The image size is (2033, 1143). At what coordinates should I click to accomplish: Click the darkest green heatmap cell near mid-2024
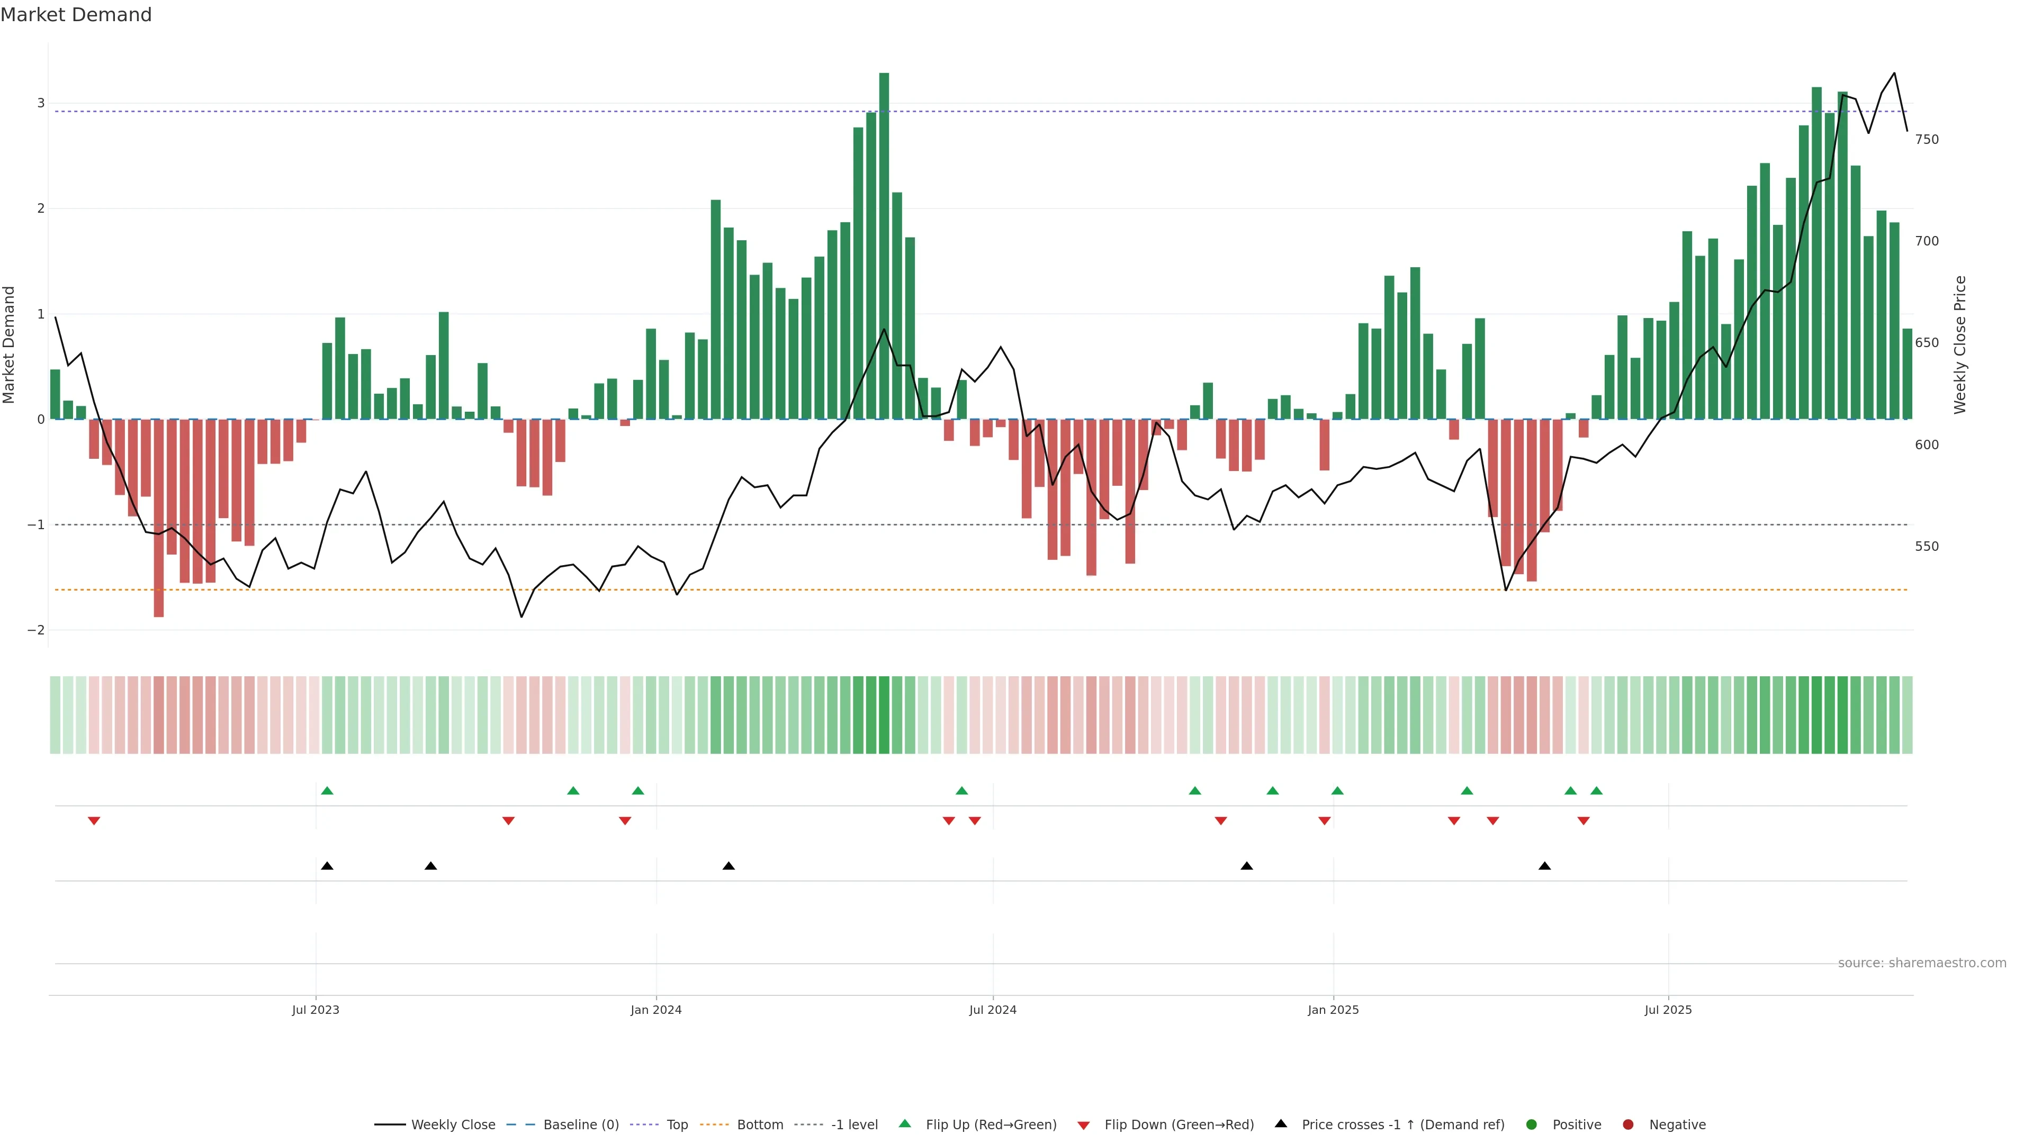(884, 715)
